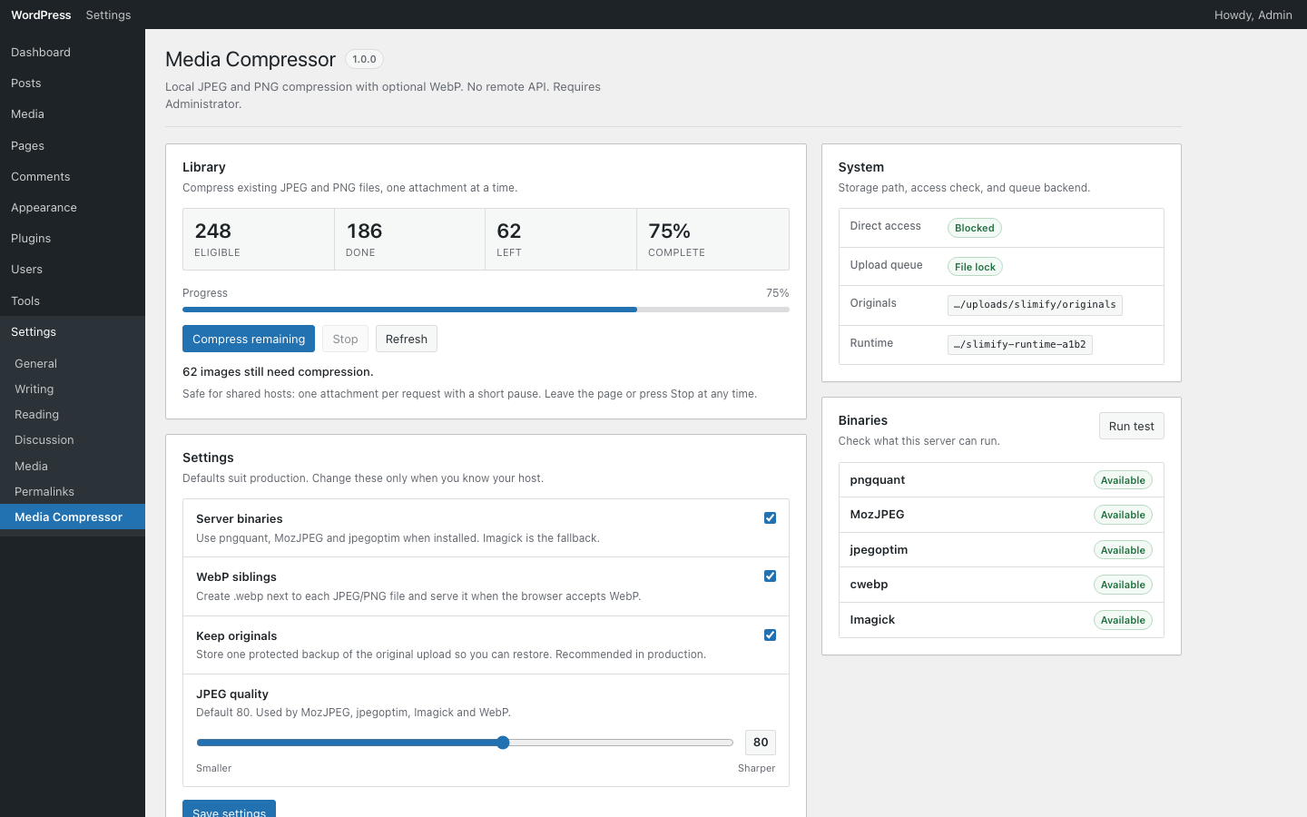Open Reading settings submenu

[x=73, y=414]
